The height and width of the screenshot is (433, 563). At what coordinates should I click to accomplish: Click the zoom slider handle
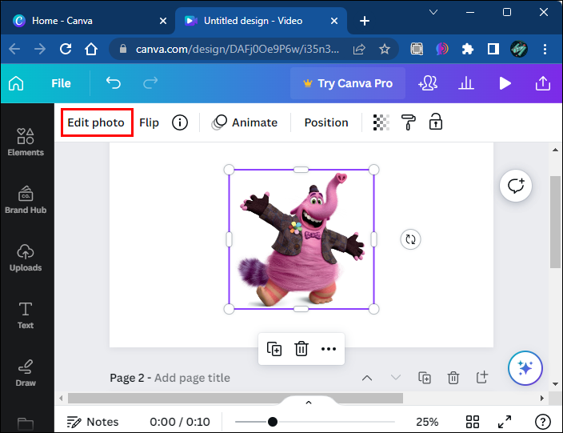pyautogui.click(x=273, y=422)
